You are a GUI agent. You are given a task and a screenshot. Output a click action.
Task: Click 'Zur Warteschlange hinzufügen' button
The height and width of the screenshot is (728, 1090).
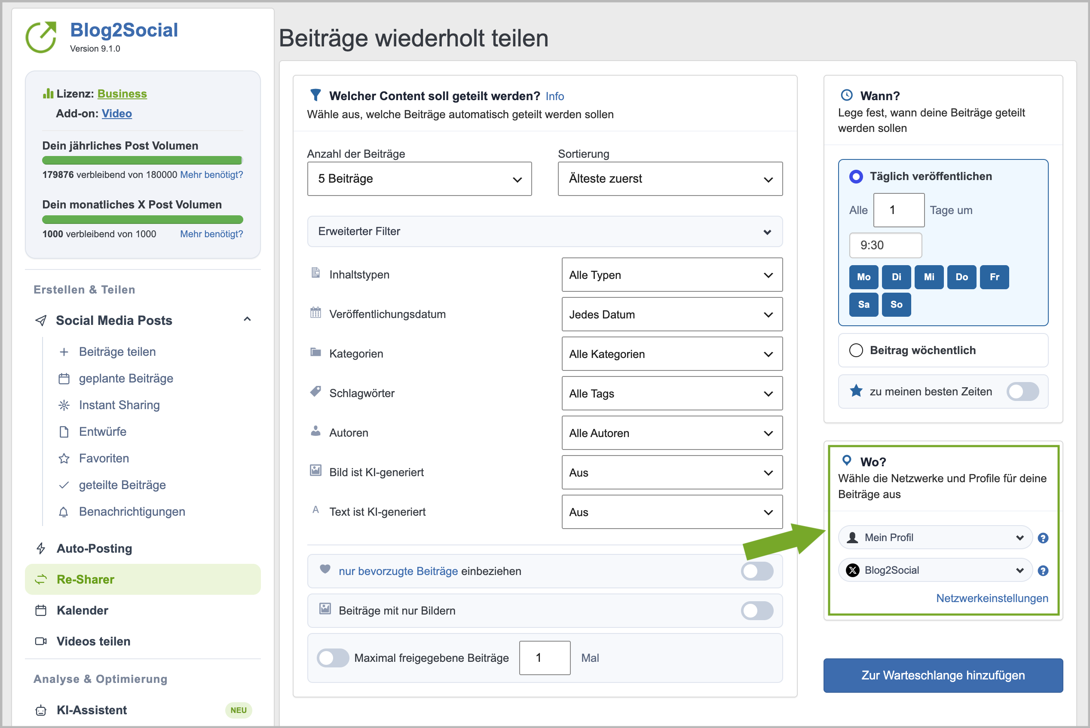pos(943,676)
